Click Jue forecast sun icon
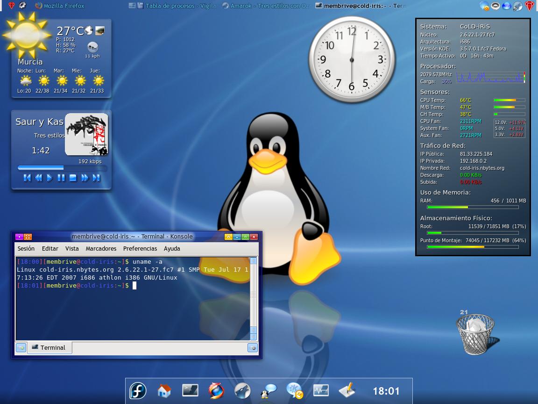The width and height of the screenshot is (538, 404). [99, 81]
